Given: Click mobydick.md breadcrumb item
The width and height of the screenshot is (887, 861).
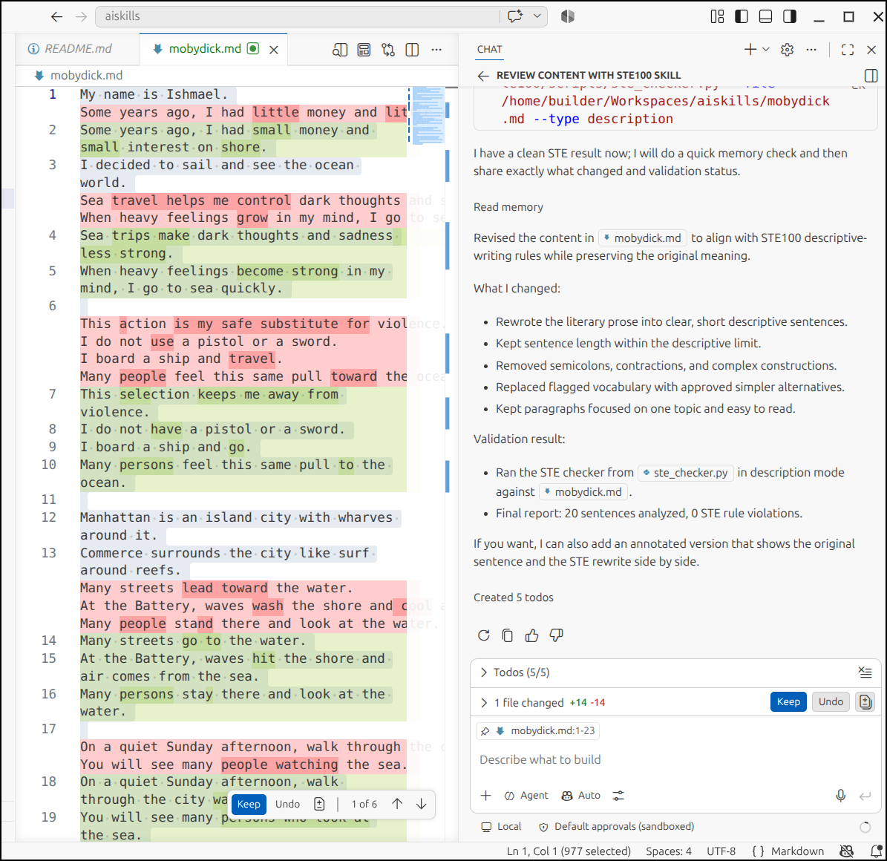Looking at the screenshot, I should 79,75.
